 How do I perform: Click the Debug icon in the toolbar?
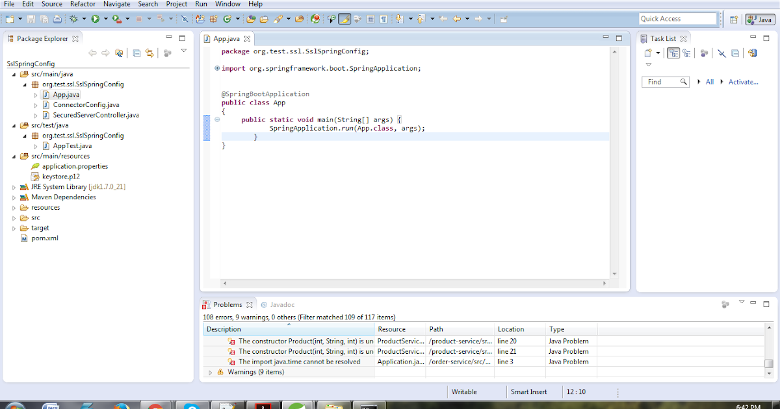73,19
